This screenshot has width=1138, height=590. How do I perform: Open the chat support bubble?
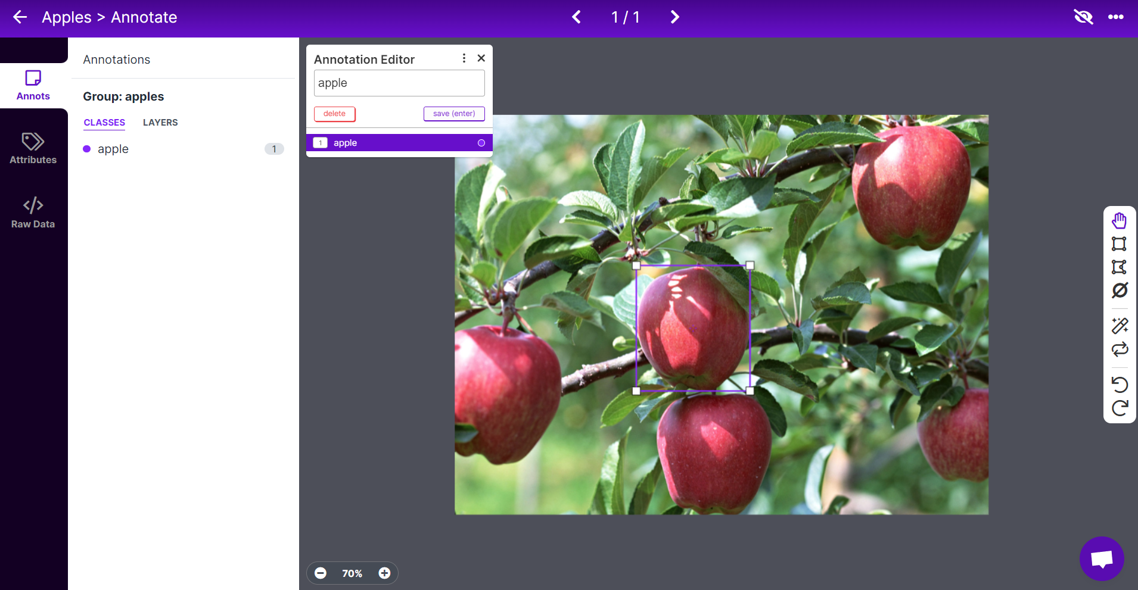point(1102,559)
